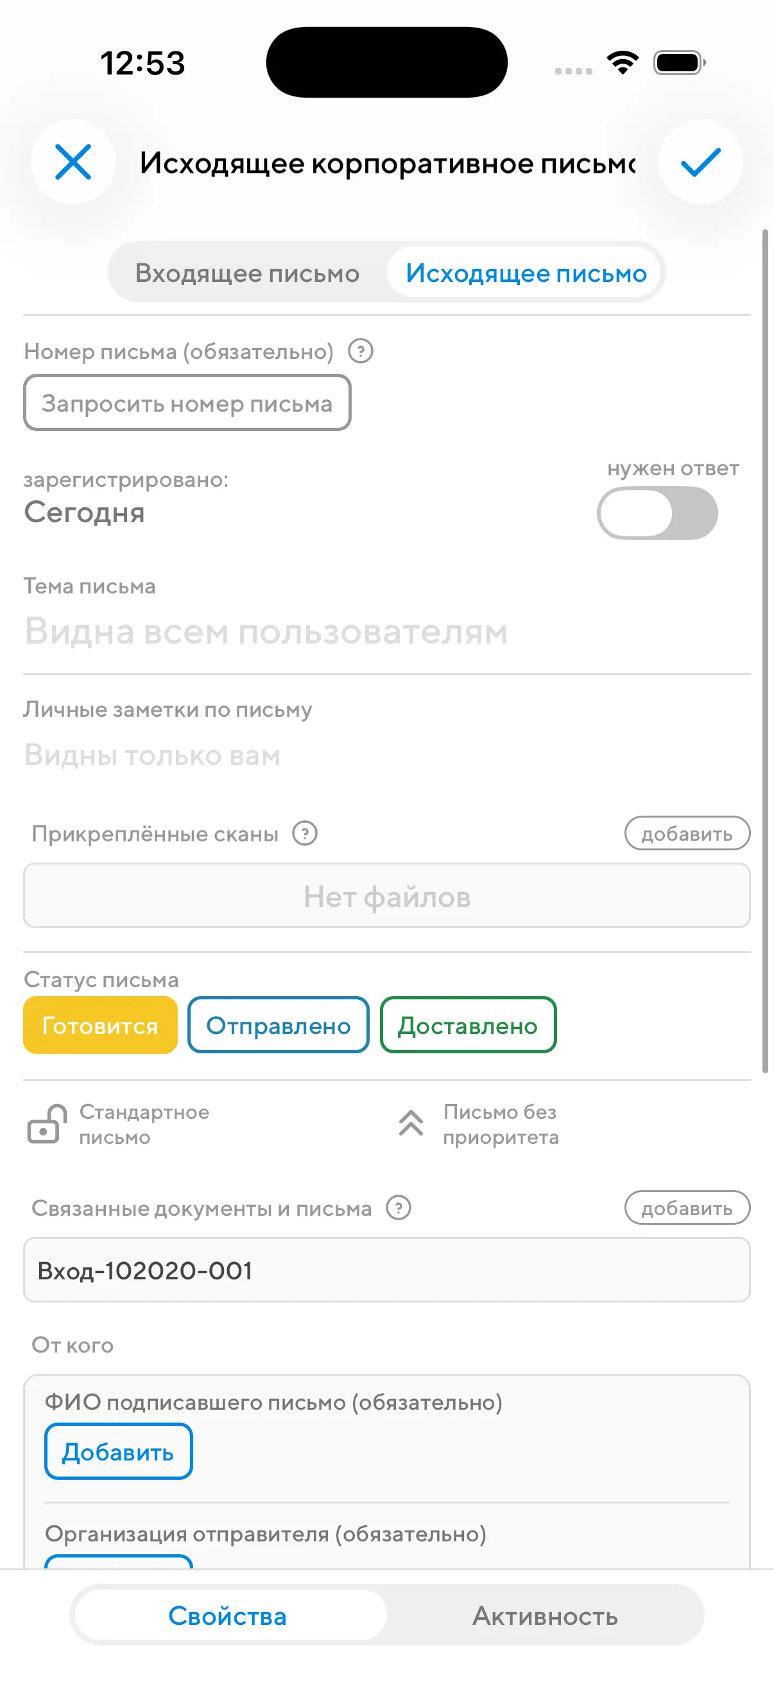The width and height of the screenshot is (774, 1684).
Task: Open the registration date Сегодня picker
Action: (84, 513)
